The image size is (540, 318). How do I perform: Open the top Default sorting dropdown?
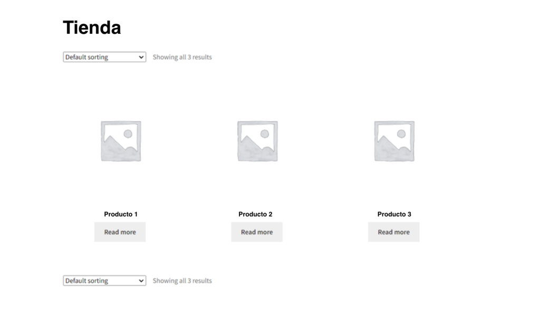(104, 57)
